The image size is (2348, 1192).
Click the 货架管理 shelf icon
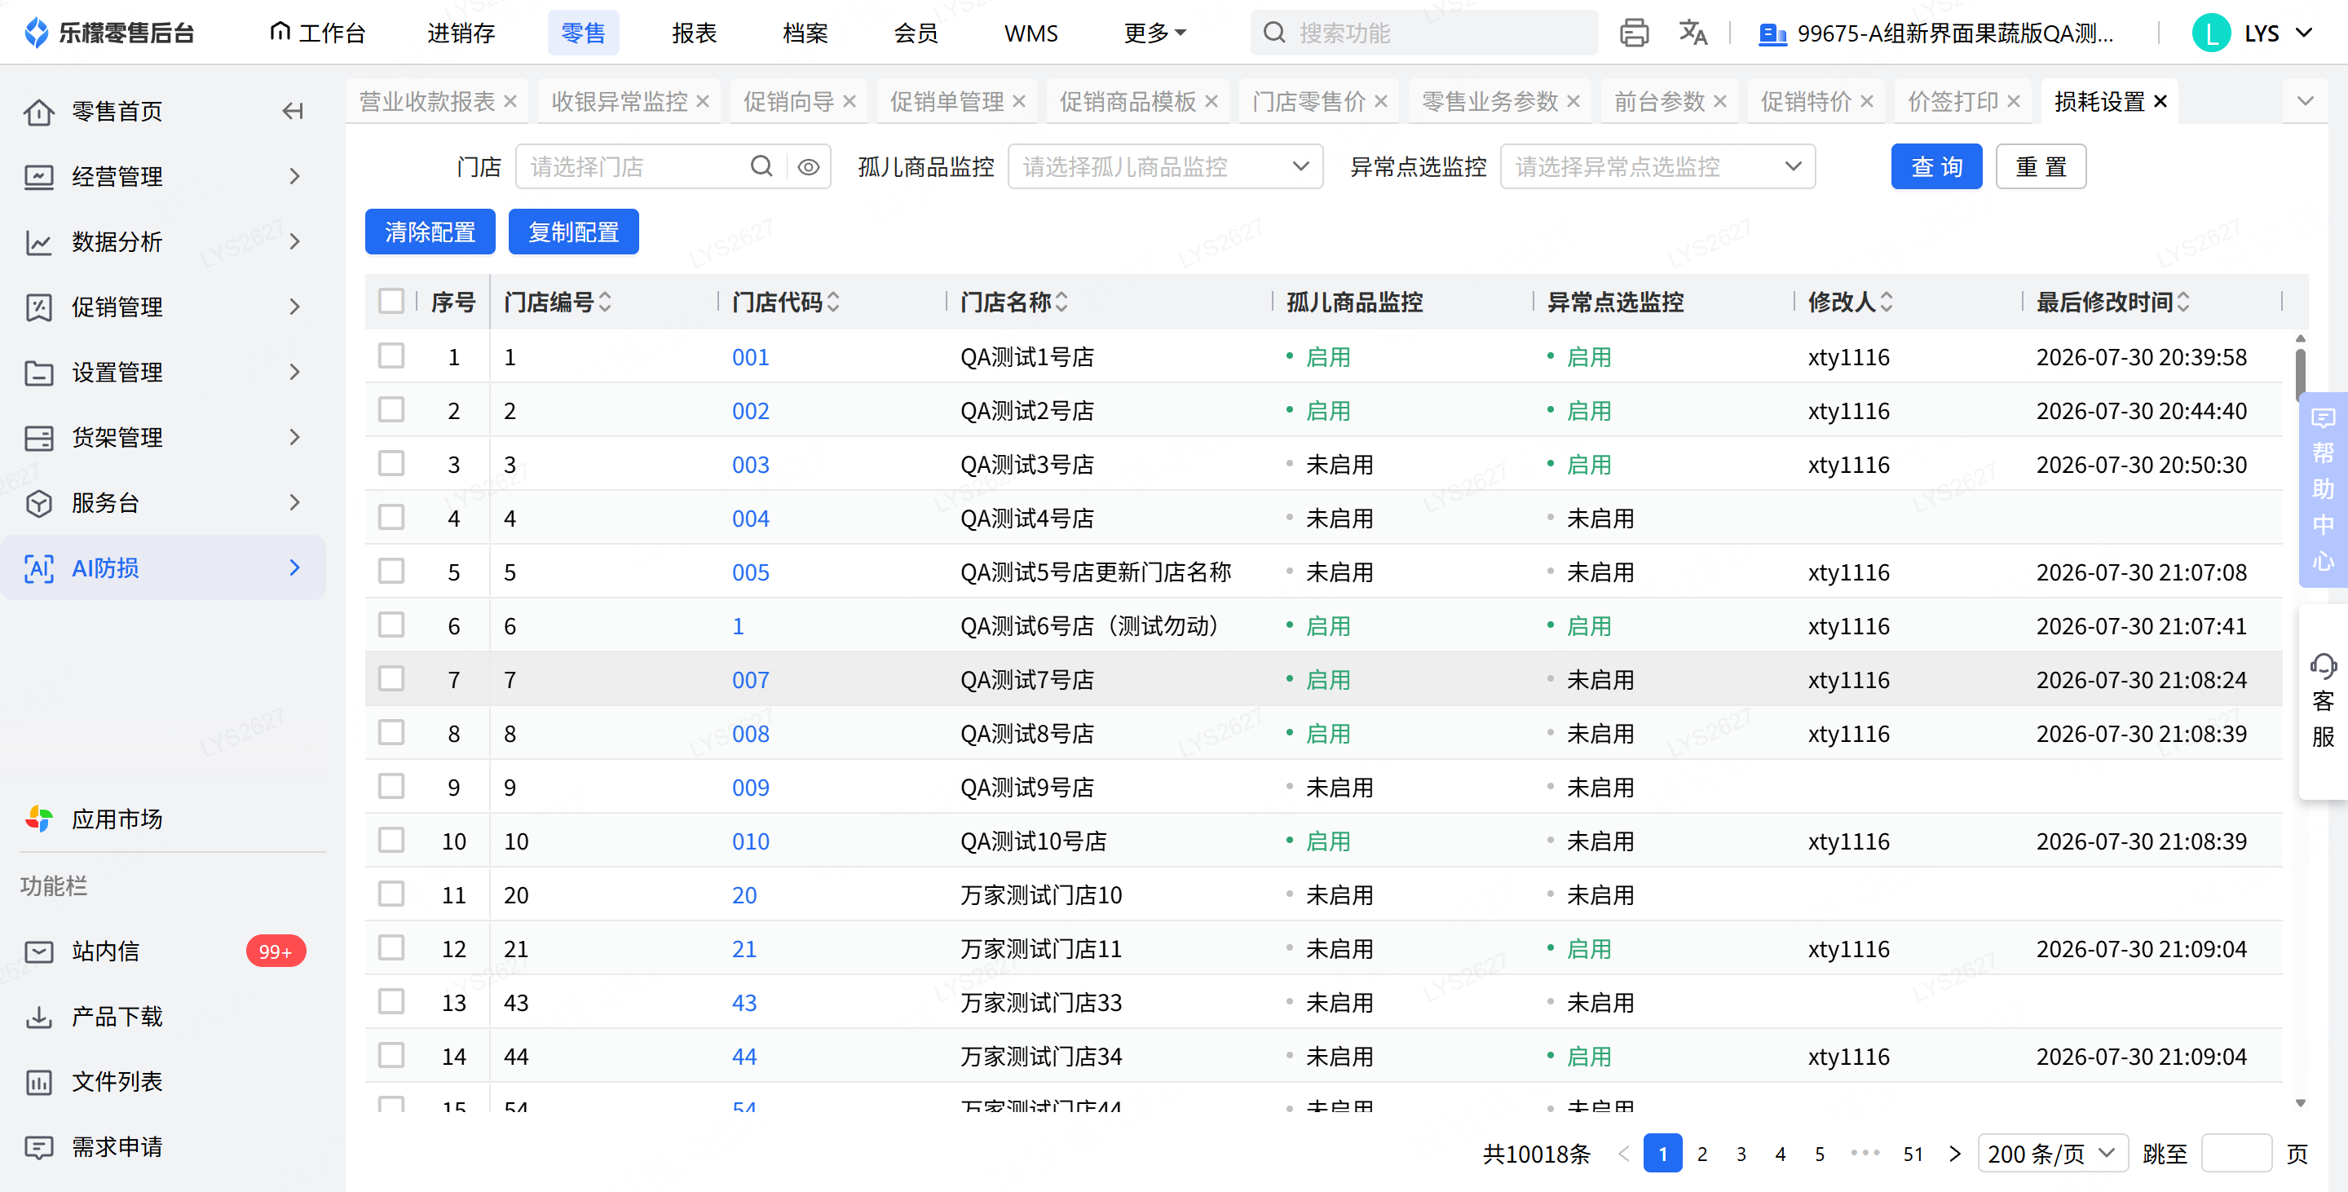(38, 439)
